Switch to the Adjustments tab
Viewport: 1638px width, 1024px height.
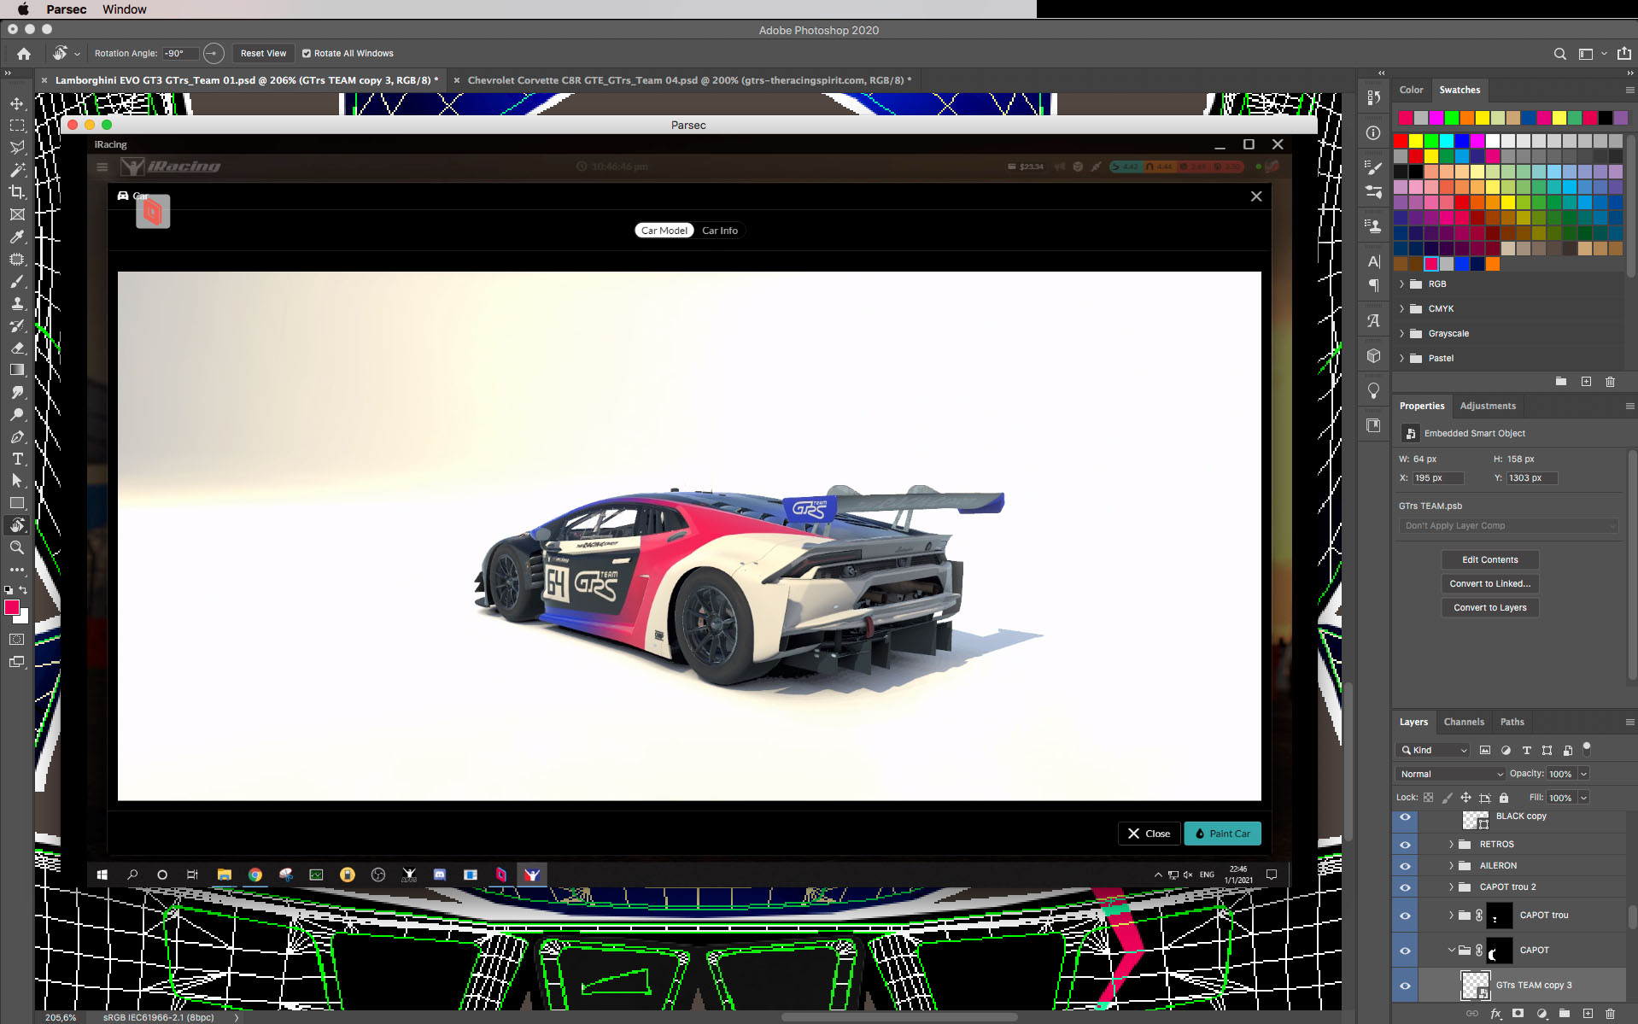click(1488, 406)
